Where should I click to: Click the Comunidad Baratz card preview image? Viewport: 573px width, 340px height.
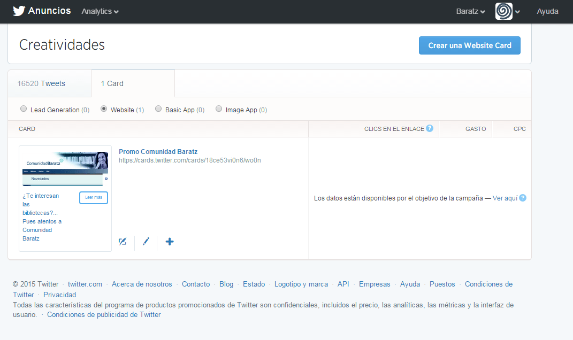(x=65, y=168)
